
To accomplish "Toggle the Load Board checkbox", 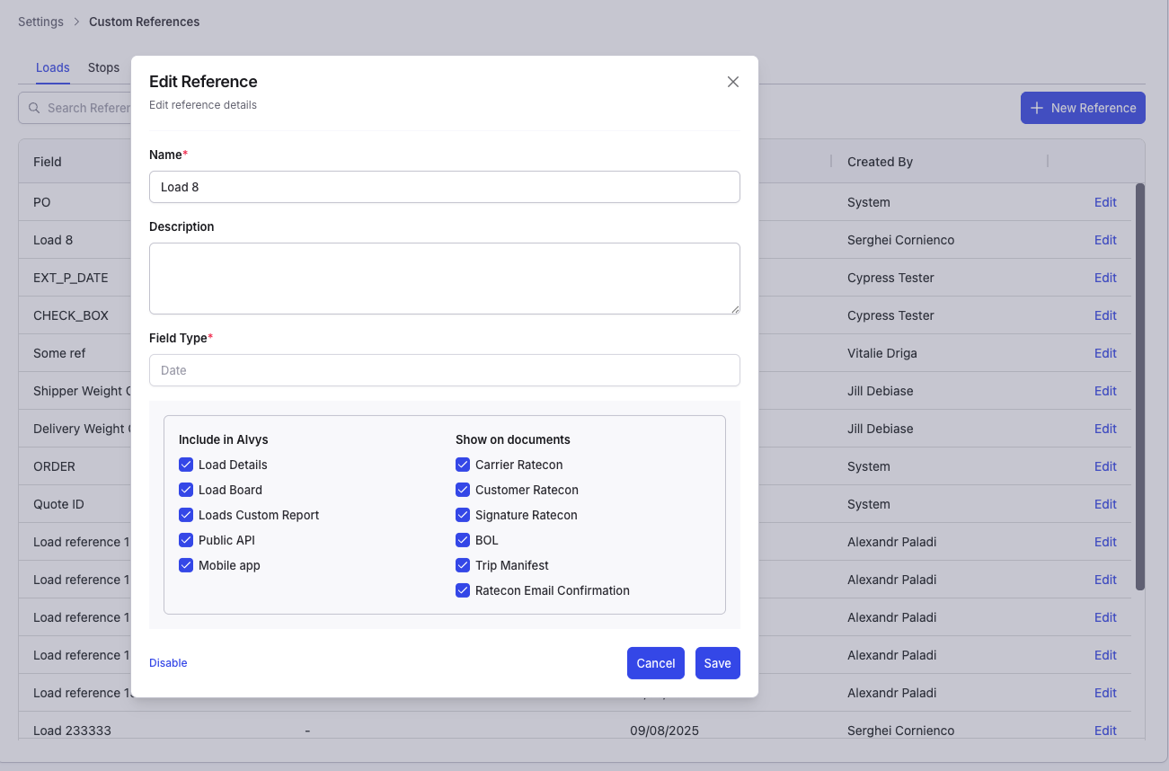I will [x=186, y=490].
